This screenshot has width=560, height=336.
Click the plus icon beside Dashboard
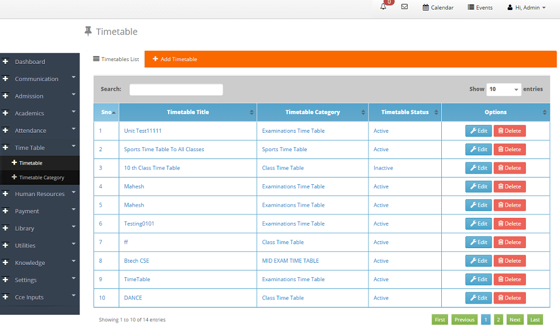pos(6,62)
